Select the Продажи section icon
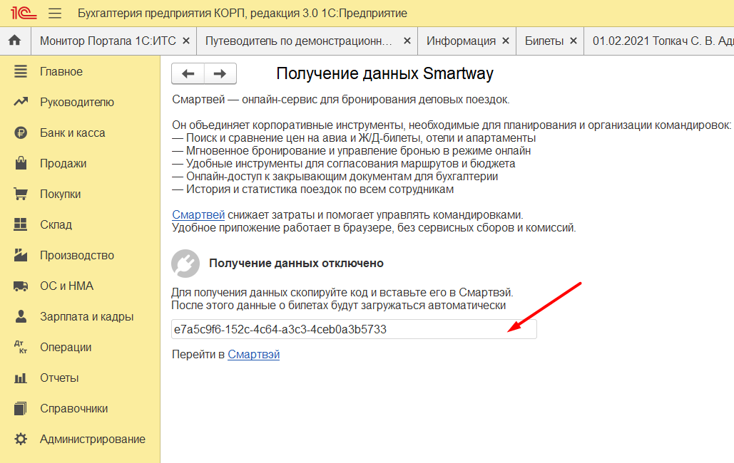 [x=19, y=162]
